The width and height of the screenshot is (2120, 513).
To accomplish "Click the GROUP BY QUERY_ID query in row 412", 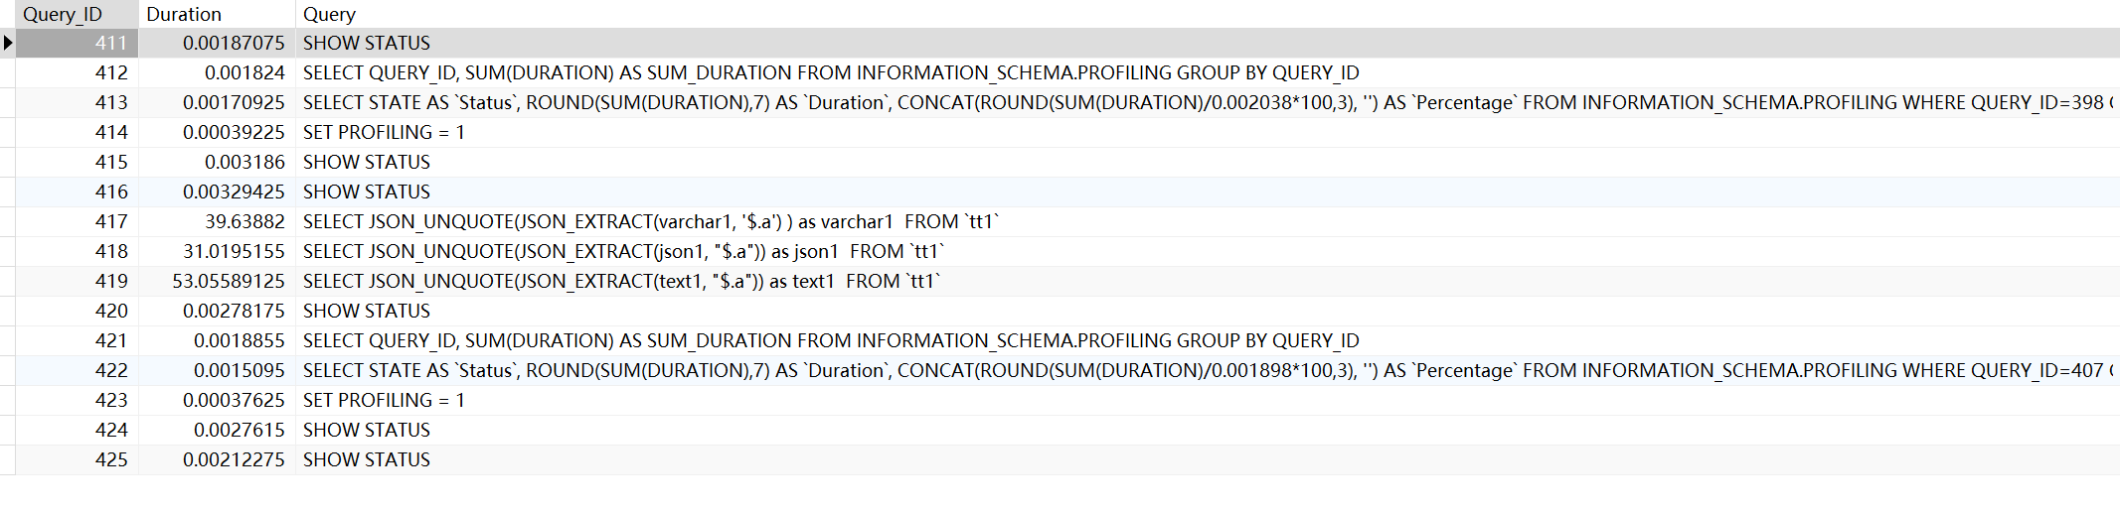I will click(x=830, y=72).
